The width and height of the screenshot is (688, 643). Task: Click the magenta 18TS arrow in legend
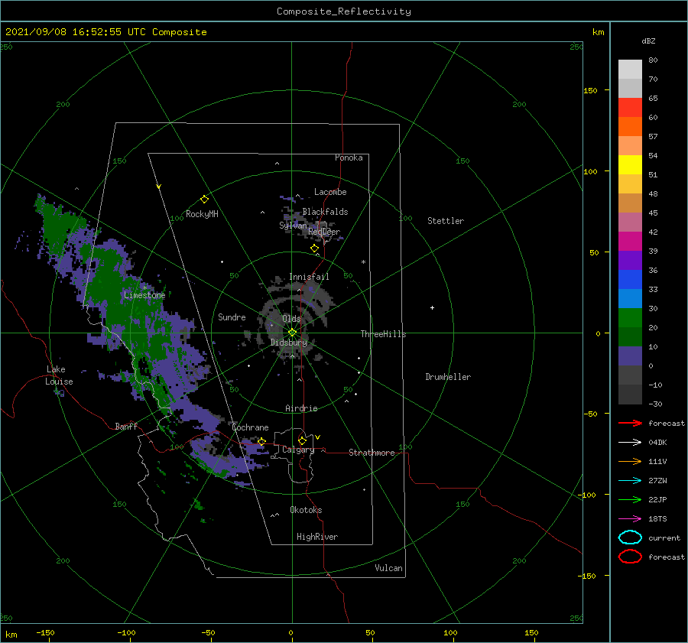tap(630, 519)
